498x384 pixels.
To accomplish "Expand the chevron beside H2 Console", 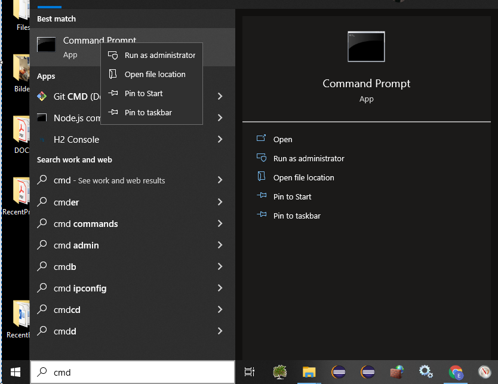I will [x=220, y=139].
